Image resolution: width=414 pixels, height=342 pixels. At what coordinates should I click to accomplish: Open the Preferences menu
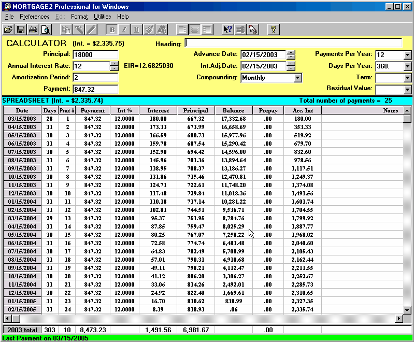[x=34, y=17]
